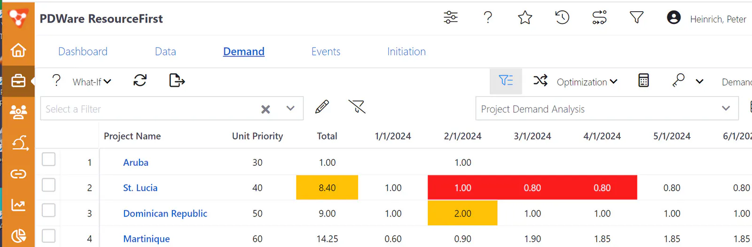
Task: Click the PDWare logo icon
Action: click(x=18, y=18)
